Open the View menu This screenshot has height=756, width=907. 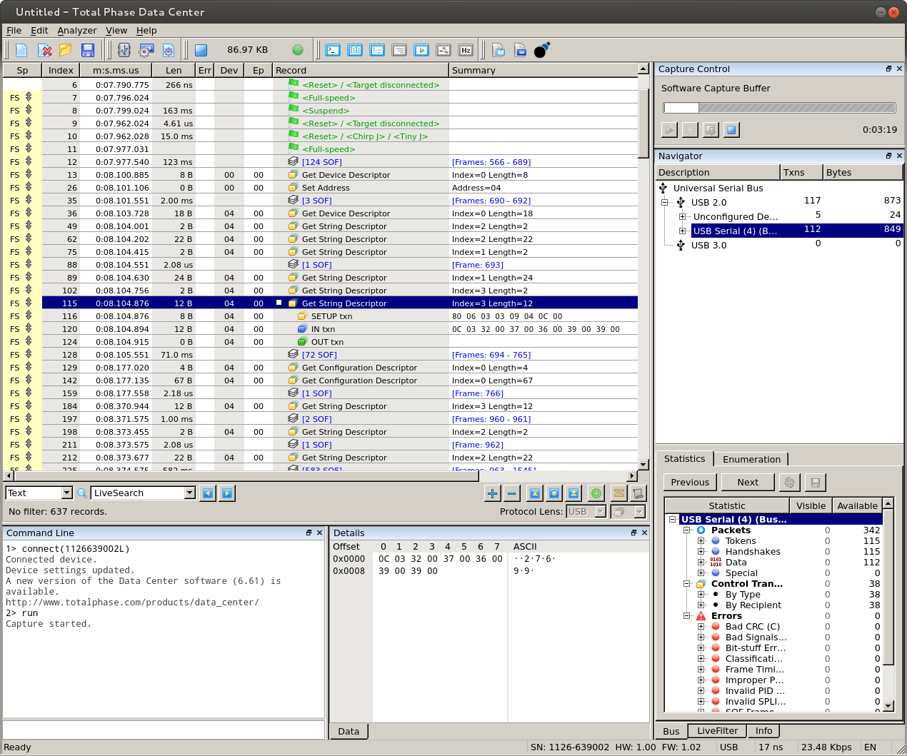pyautogui.click(x=116, y=31)
